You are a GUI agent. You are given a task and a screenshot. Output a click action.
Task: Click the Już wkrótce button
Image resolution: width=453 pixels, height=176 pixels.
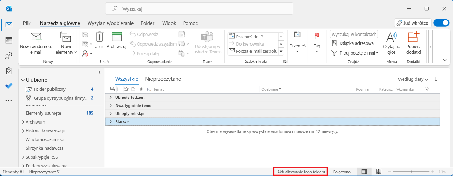[412, 23]
